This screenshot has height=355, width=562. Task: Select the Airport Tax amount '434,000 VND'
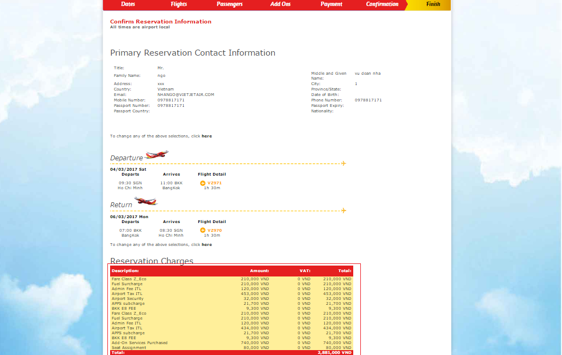click(x=255, y=328)
